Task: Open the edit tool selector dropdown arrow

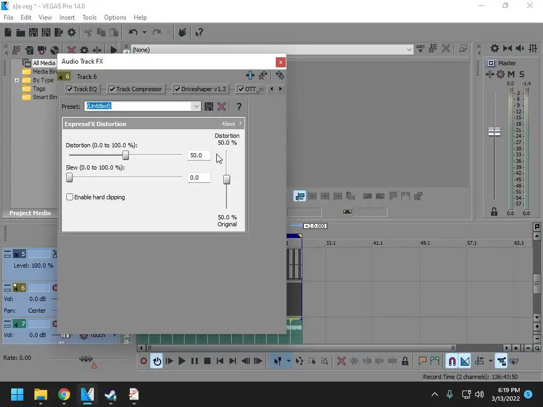Action: click(x=288, y=361)
